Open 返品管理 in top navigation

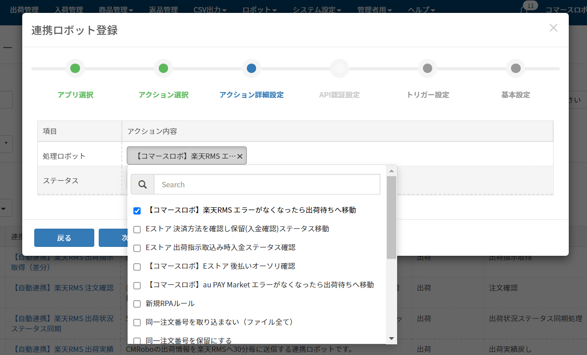tap(164, 10)
